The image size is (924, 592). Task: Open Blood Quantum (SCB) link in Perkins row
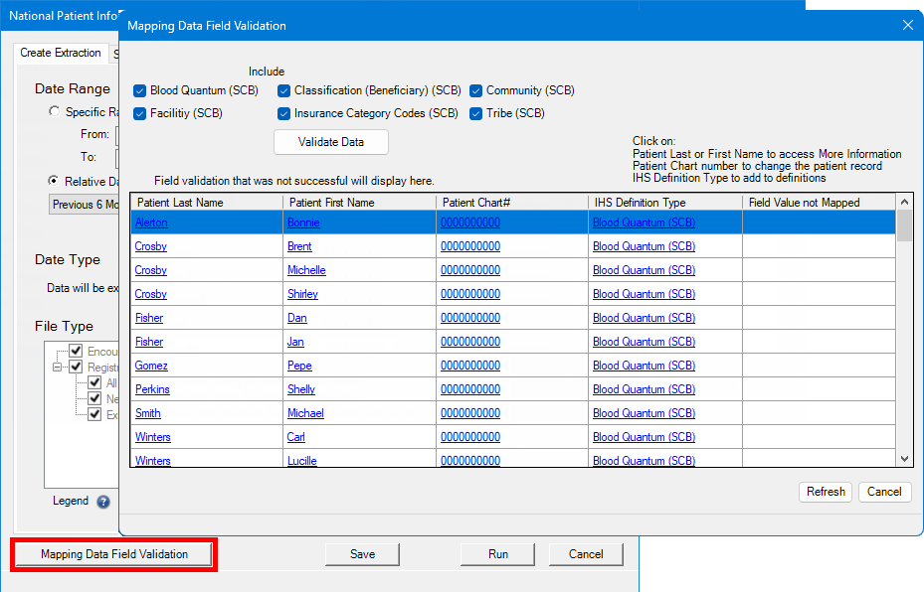(x=645, y=389)
